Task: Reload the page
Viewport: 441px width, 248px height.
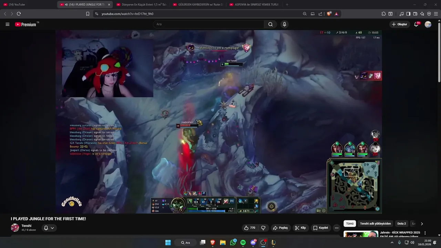Action: point(19,14)
